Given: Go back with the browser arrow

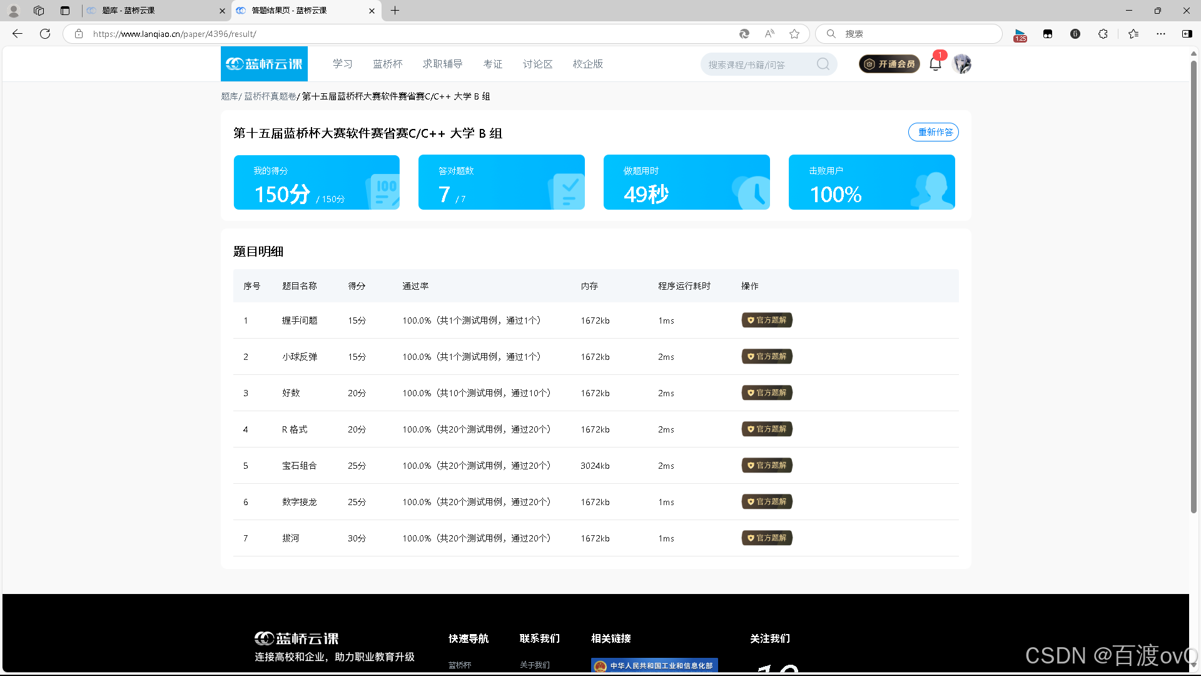Looking at the screenshot, I should pos(18,34).
